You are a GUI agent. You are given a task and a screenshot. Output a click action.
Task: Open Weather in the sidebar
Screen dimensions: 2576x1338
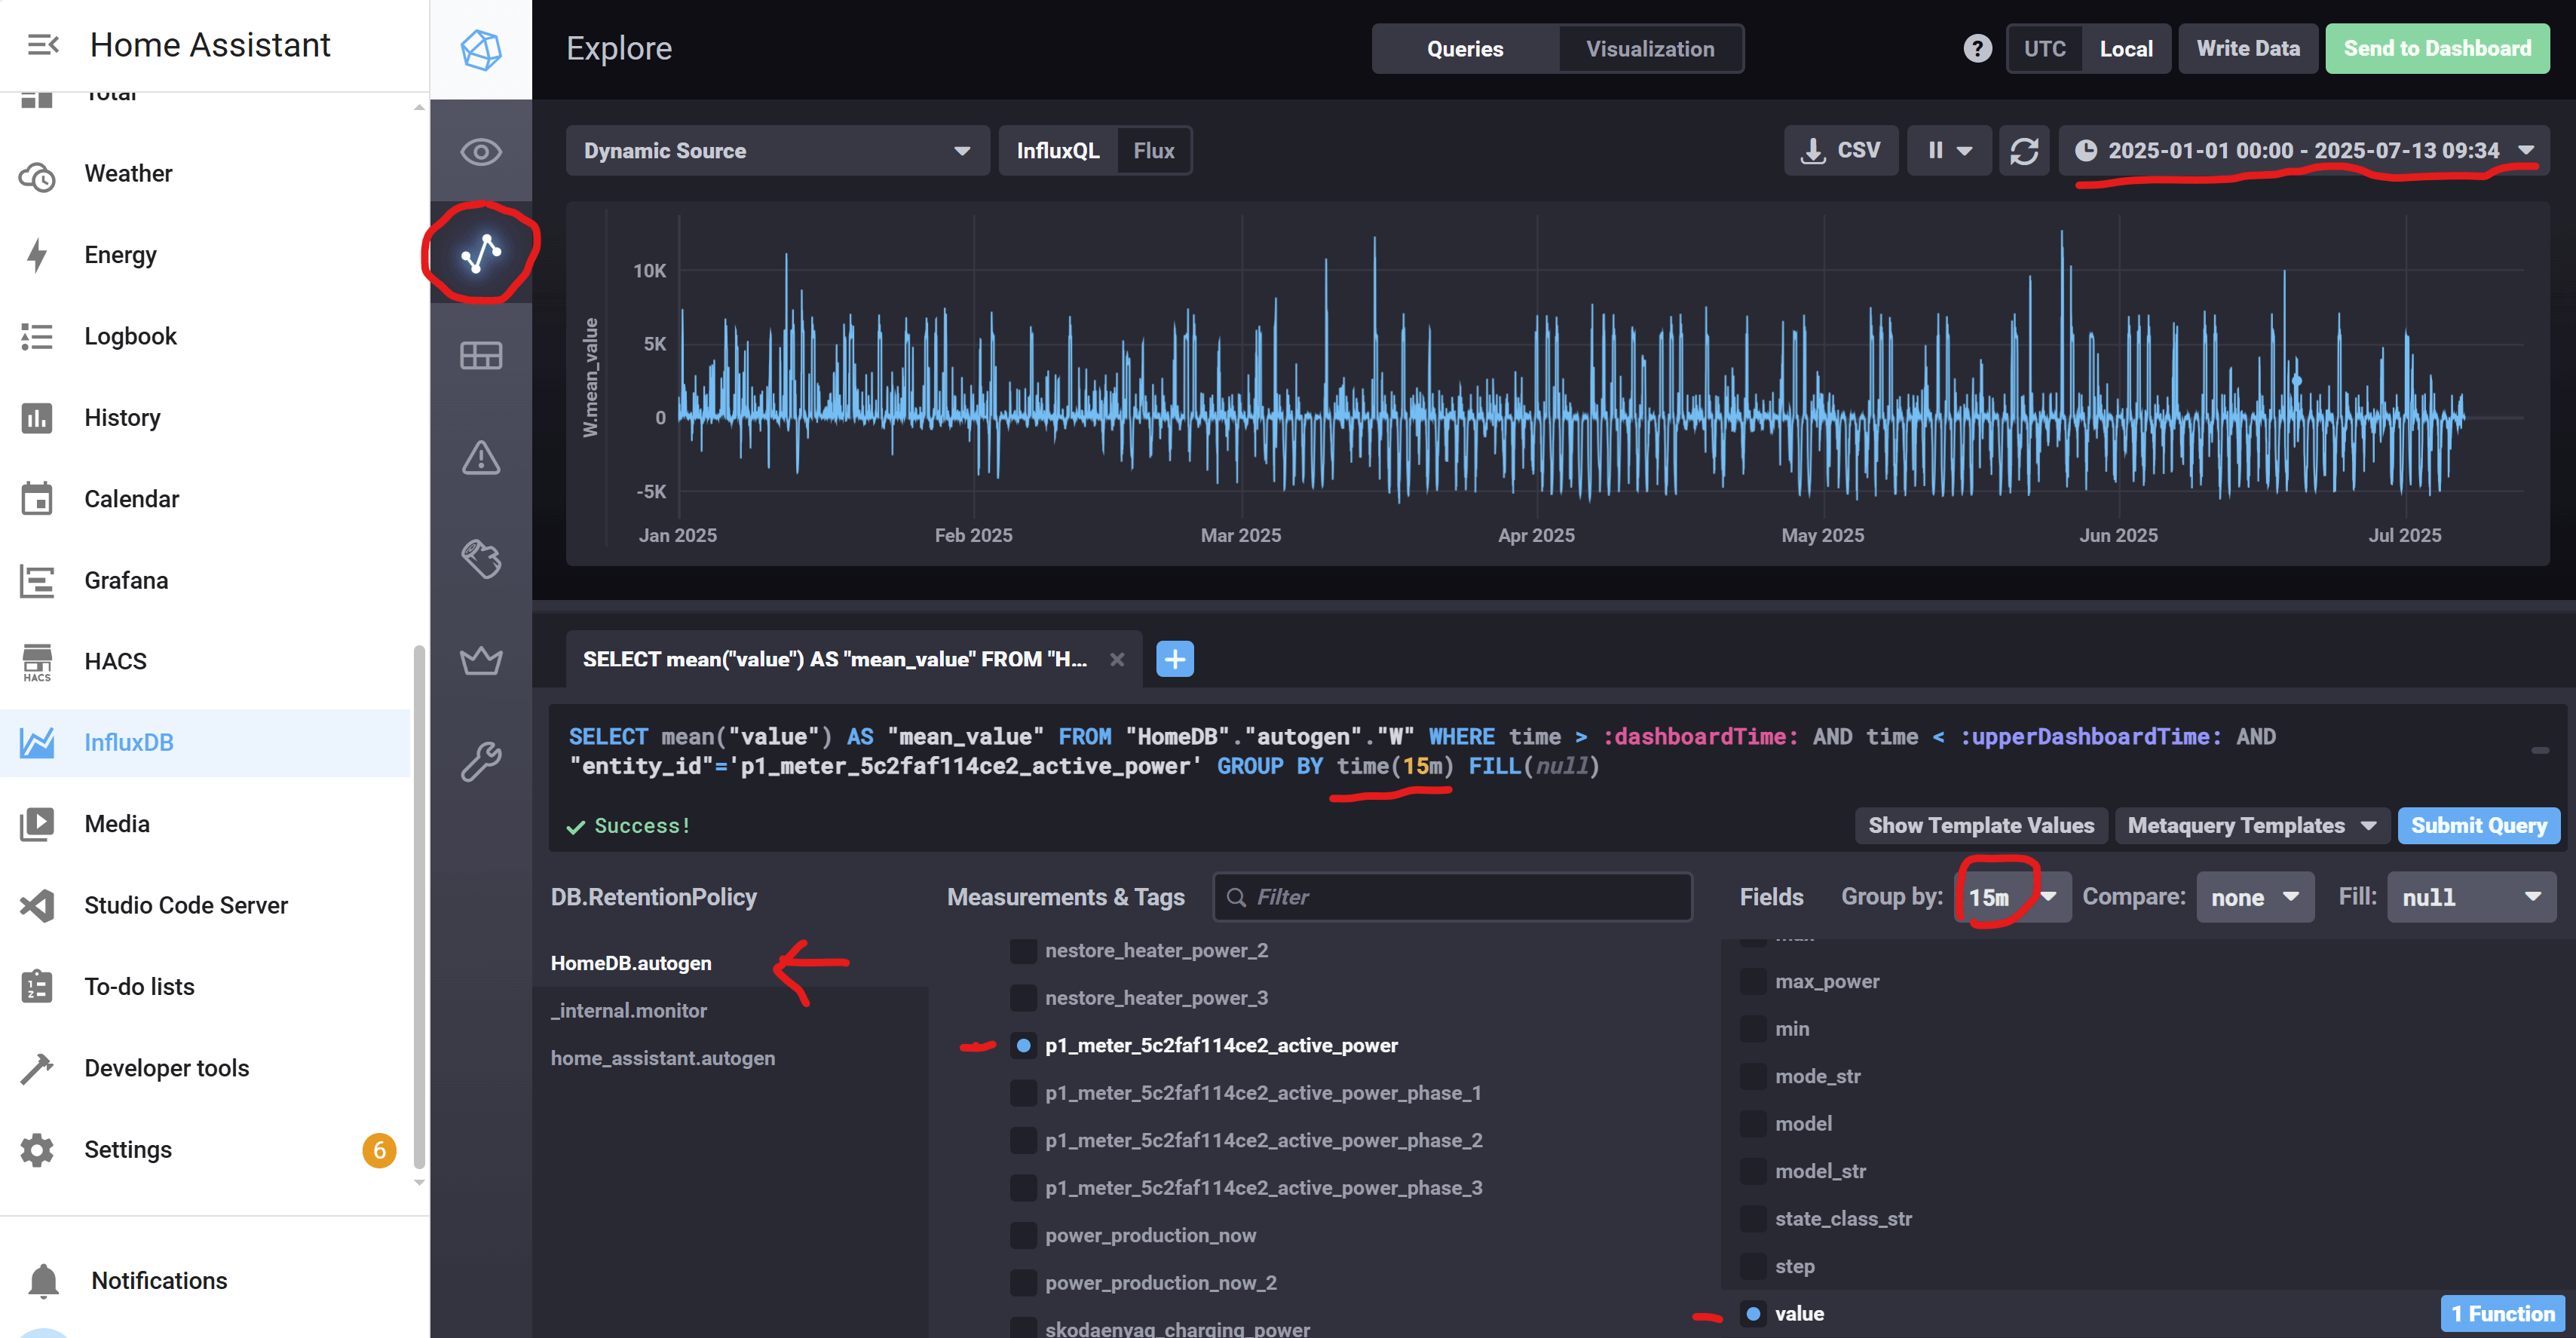coord(205,174)
